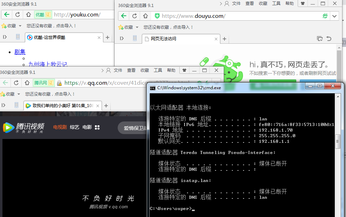Image resolution: width=346 pixels, height=217 pixels.
Task: Restore closed tab undo icon in douyu window
Action: click(329, 38)
